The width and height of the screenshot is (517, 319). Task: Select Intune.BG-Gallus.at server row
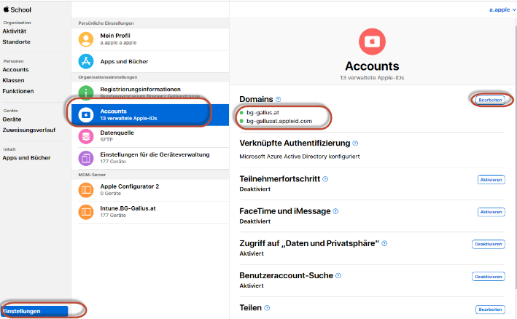click(x=150, y=212)
